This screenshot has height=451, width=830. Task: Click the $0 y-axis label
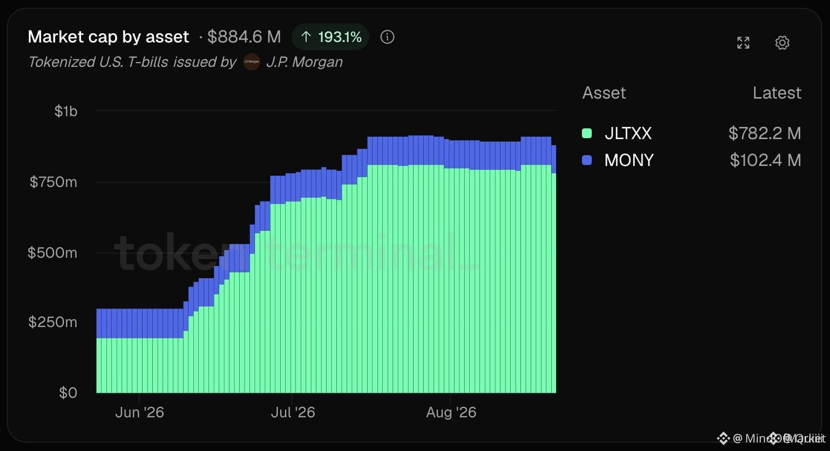pos(68,393)
